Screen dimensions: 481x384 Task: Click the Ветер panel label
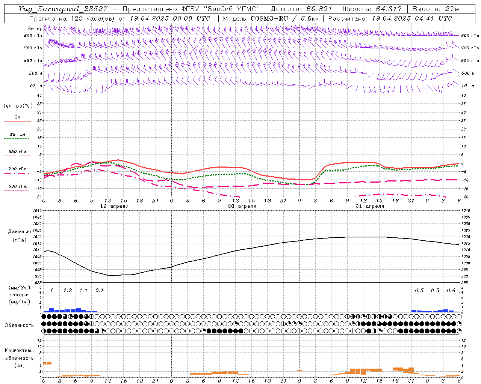[35, 28]
